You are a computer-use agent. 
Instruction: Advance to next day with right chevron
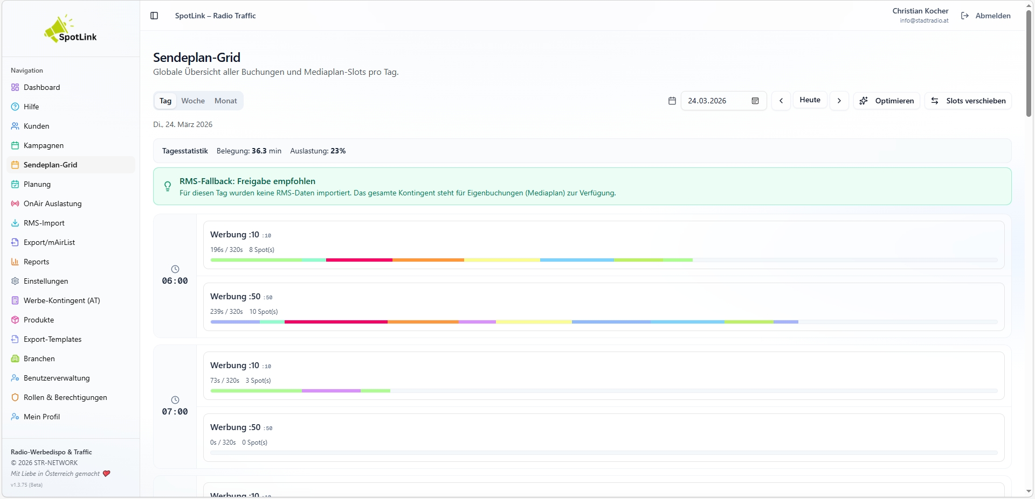839,101
